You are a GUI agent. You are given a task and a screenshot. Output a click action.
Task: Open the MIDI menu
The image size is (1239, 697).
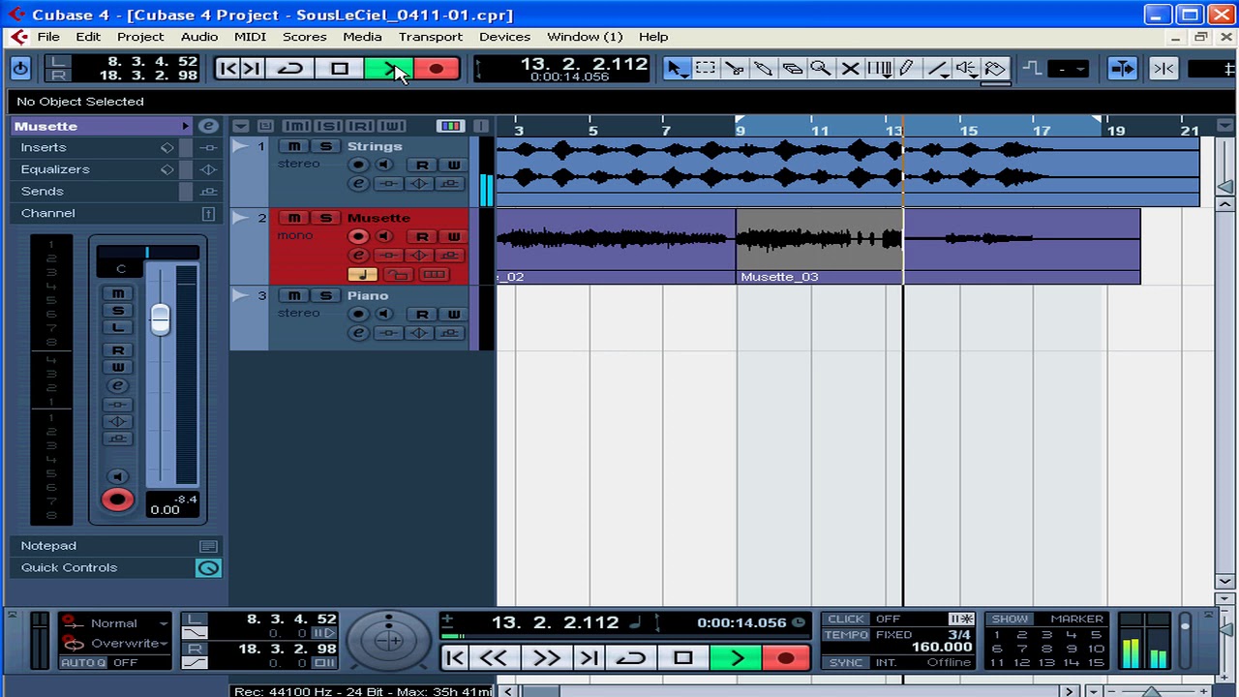click(x=250, y=37)
